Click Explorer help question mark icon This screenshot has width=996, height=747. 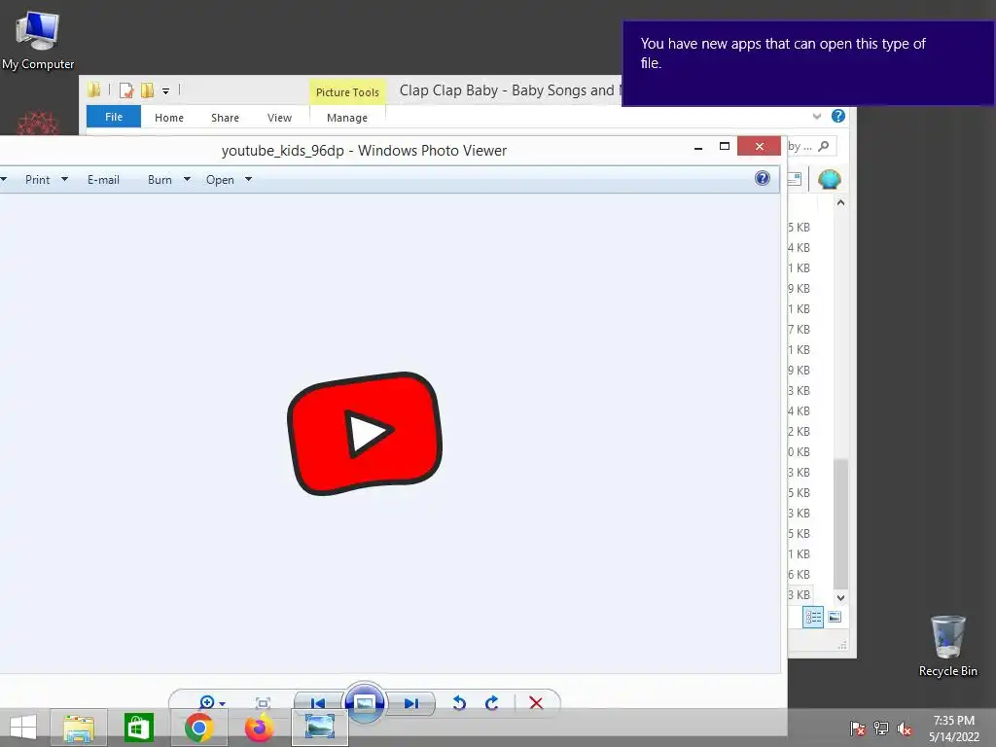click(838, 117)
